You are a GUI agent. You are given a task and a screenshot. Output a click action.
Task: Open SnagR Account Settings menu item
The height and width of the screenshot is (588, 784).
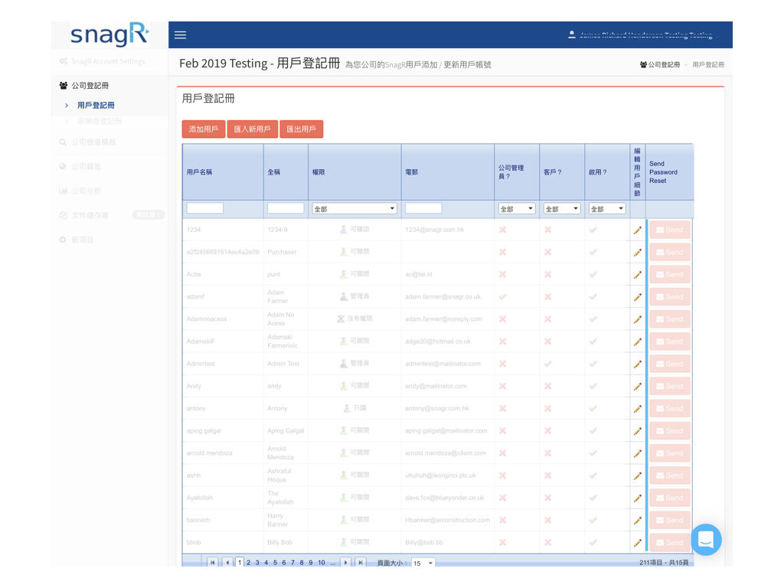click(108, 61)
